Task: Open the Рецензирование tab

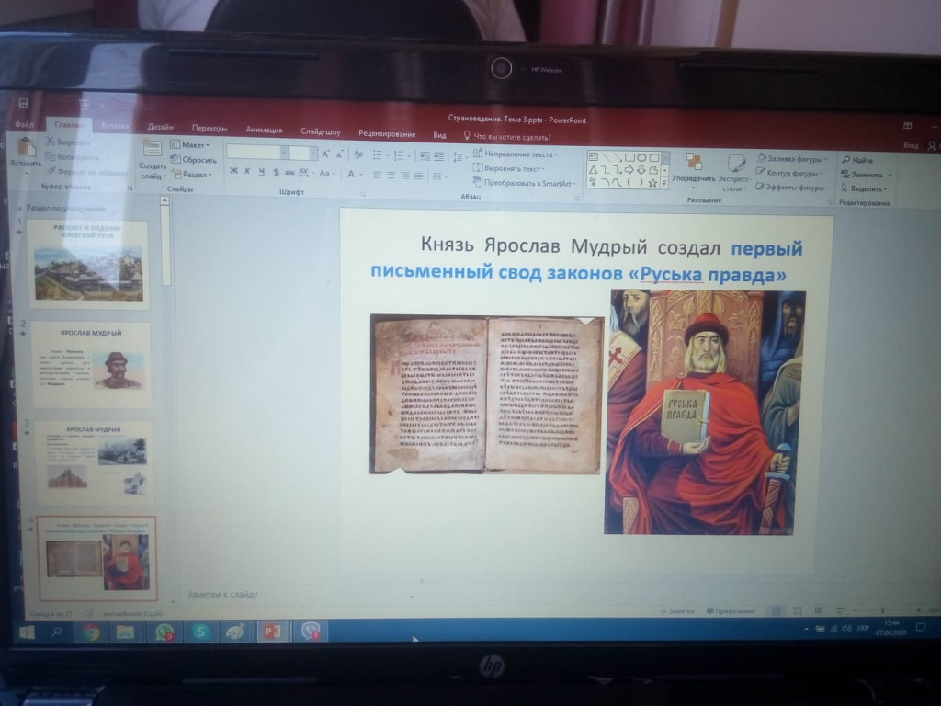Action: [x=387, y=133]
